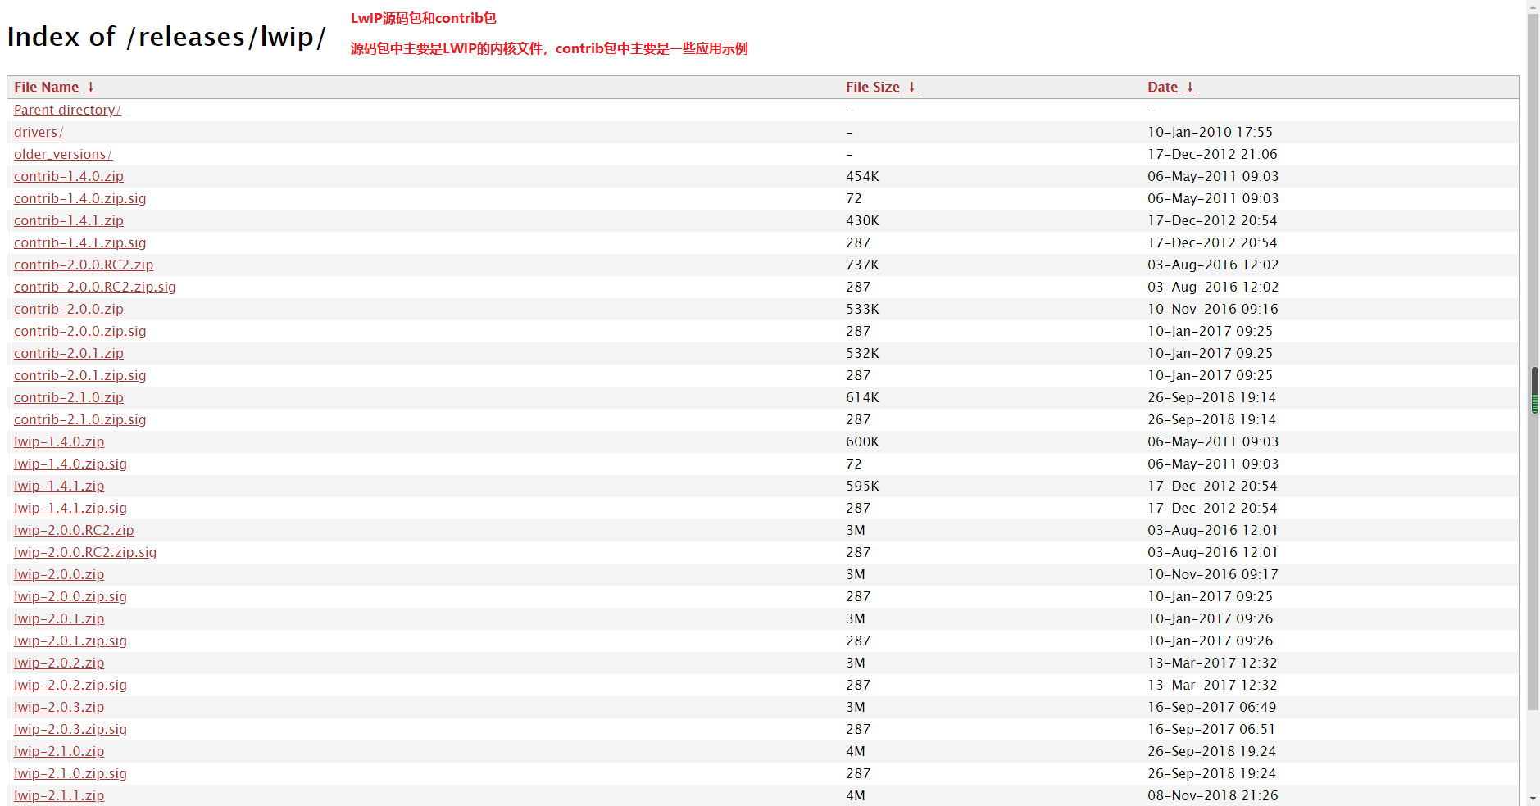Download lwip-2.0.0.zip
This screenshot has width=1540, height=806.
pyautogui.click(x=59, y=574)
